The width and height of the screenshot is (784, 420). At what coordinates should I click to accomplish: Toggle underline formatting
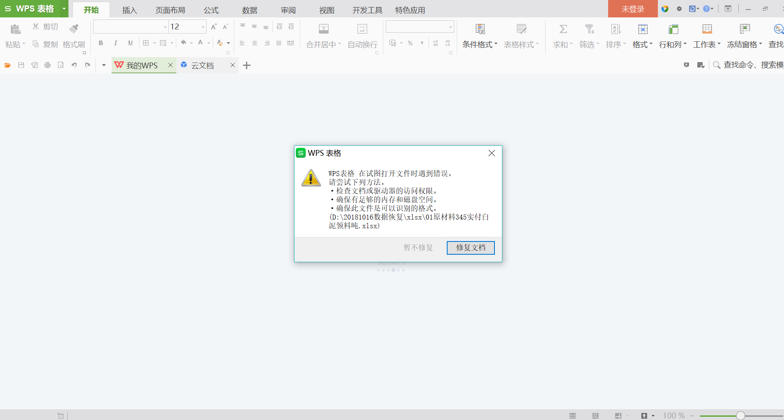(x=130, y=43)
